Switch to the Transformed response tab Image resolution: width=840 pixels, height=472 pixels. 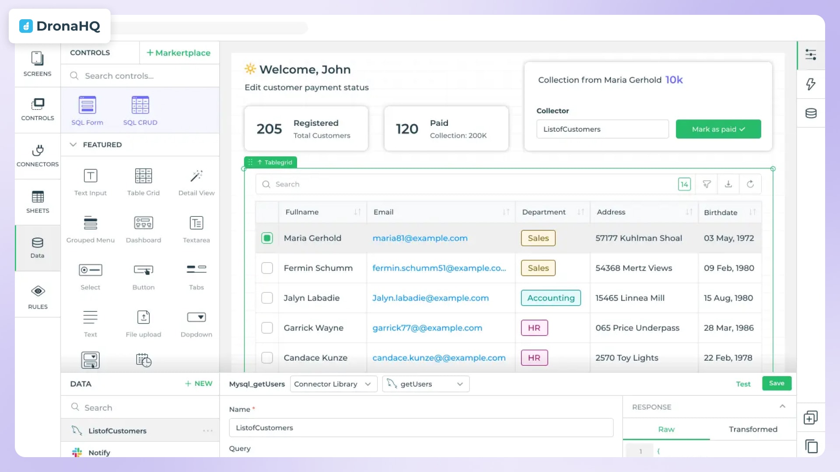pyautogui.click(x=753, y=429)
